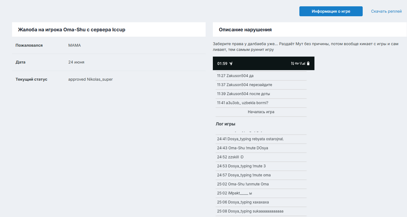Click the Лог игры section heading

[226, 124]
